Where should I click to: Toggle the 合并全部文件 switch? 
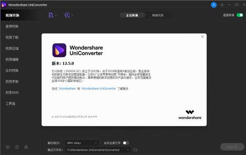click(126, 143)
